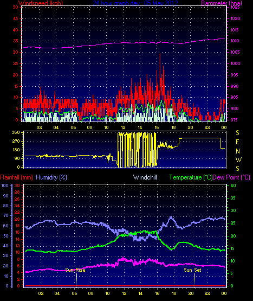The height and width of the screenshot is (301, 253).
Task: Click the 'Sun Set' label text
Action: pyautogui.click(x=192, y=270)
